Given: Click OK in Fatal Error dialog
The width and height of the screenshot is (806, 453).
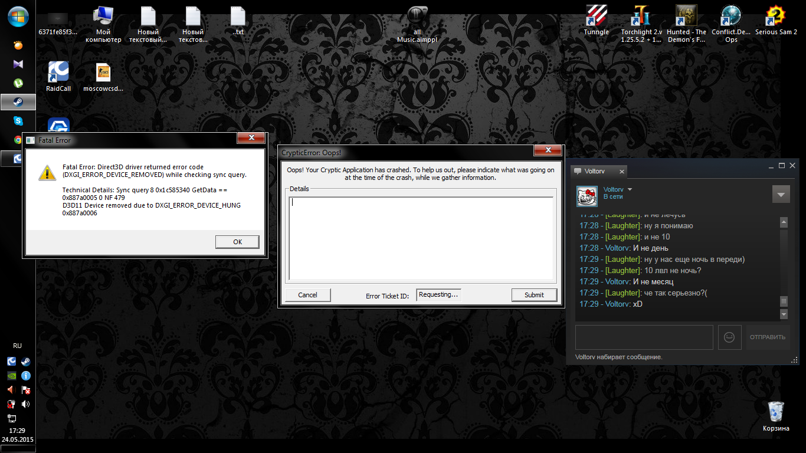Looking at the screenshot, I should tap(237, 242).
